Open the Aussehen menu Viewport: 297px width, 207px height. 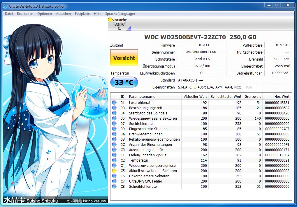click(63, 14)
